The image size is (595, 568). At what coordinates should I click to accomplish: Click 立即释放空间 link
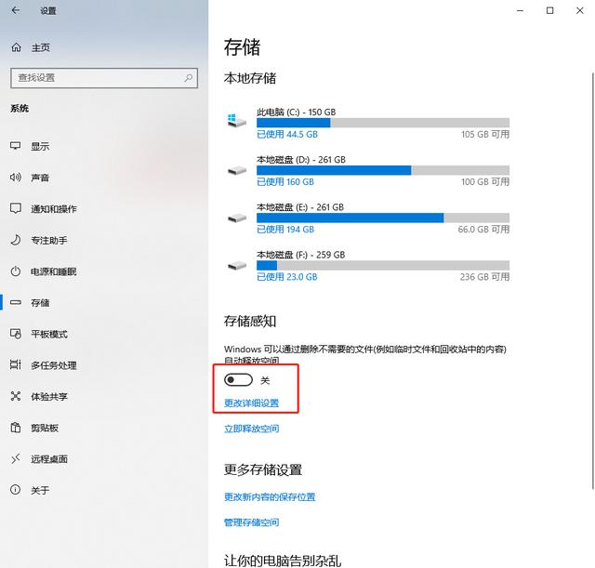251,429
